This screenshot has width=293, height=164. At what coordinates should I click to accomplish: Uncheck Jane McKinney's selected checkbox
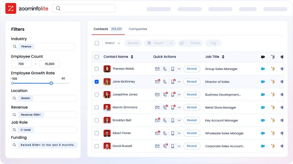[97, 82]
